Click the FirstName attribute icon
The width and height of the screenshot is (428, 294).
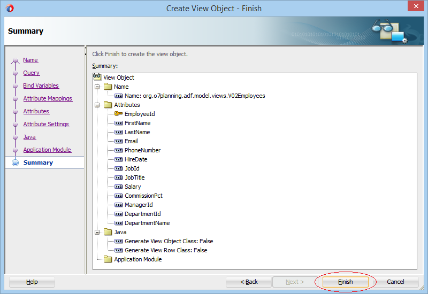118,123
